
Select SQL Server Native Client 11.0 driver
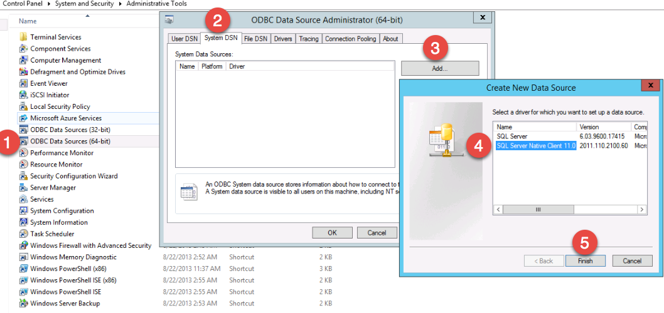pos(535,146)
